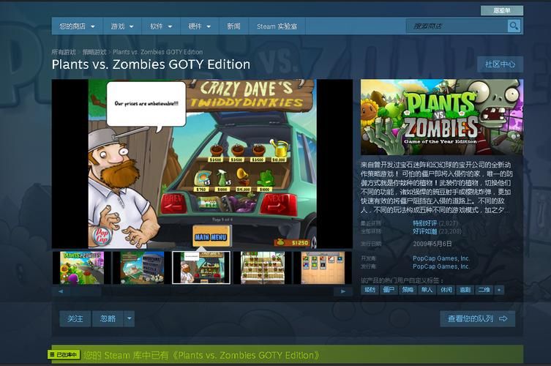Select the second gameplay thumbnail

[x=142, y=268]
